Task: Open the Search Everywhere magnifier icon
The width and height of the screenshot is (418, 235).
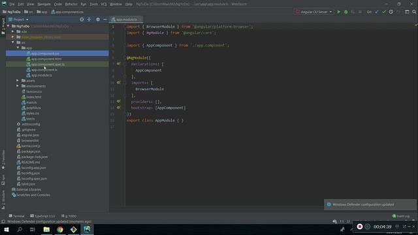Action: pyautogui.click(x=414, y=12)
